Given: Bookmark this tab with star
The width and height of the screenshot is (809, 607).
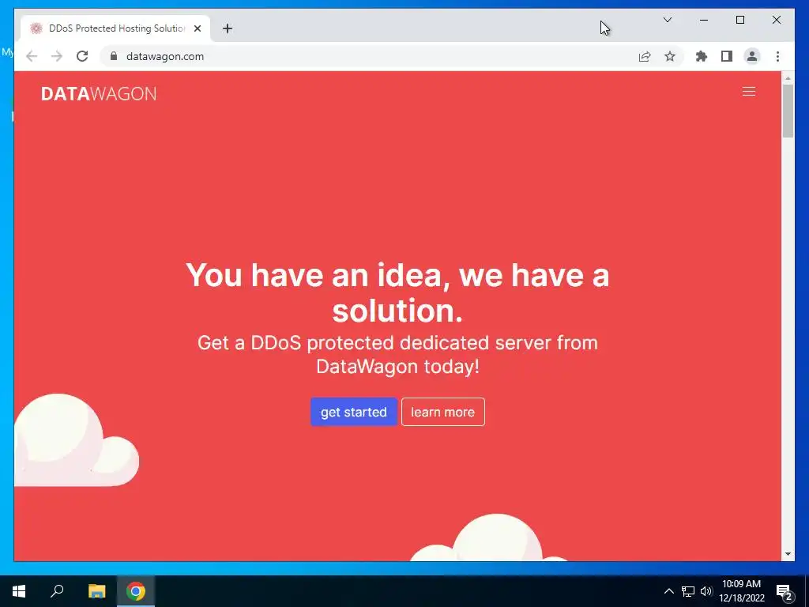Looking at the screenshot, I should coord(670,56).
